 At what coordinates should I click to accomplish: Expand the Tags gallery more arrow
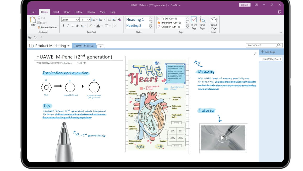pyautogui.click(x=187, y=27)
